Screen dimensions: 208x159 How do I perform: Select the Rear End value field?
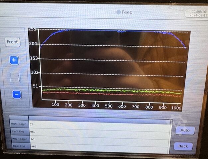coord(100,146)
